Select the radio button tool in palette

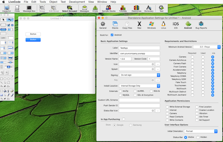[13, 25]
